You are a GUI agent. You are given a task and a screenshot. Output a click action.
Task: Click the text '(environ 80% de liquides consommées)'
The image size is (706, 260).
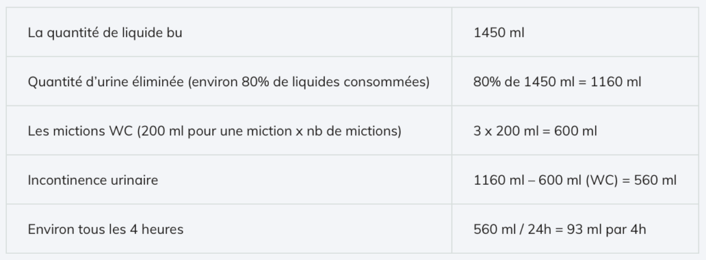(x=308, y=82)
